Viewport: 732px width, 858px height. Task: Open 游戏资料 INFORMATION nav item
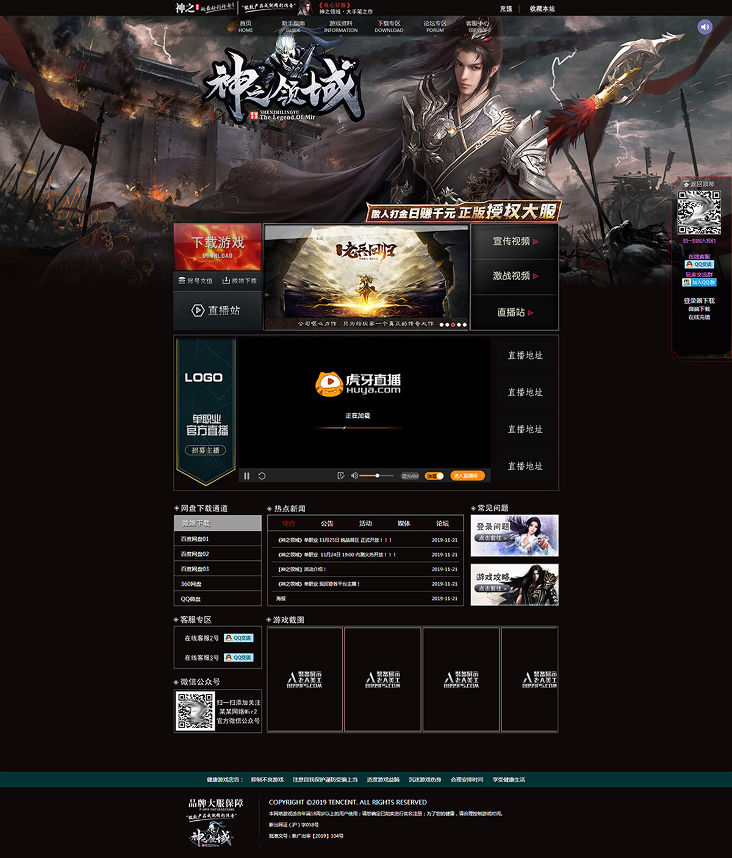341,26
